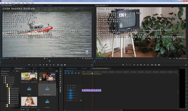Go to Out point in Program monitor

click(x=148, y=65)
